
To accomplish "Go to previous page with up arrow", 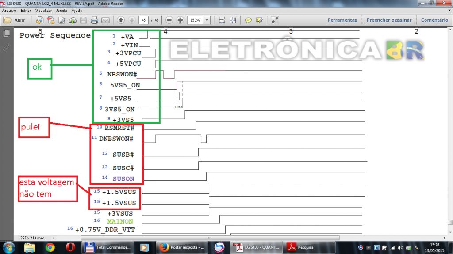I will point(121,20).
